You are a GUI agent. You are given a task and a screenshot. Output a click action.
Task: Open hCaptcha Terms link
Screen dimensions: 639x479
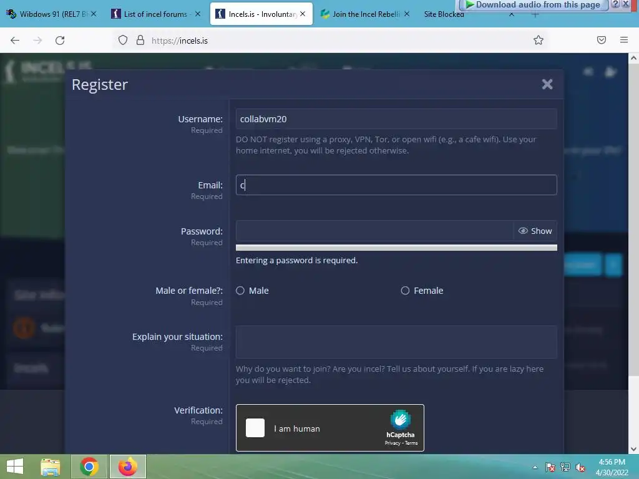click(x=411, y=443)
